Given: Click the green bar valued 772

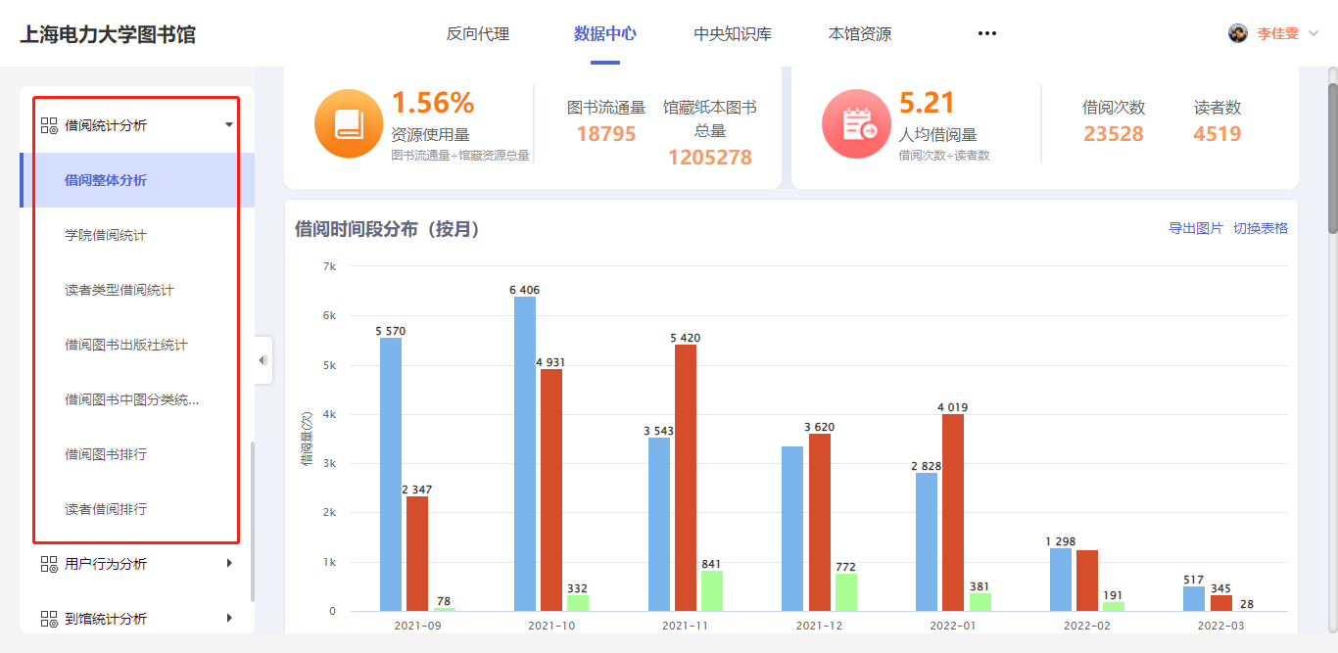Looking at the screenshot, I should pyautogui.click(x=846, y=592).
